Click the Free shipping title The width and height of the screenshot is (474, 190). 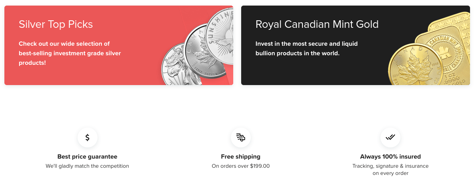[x=241, y=157]
